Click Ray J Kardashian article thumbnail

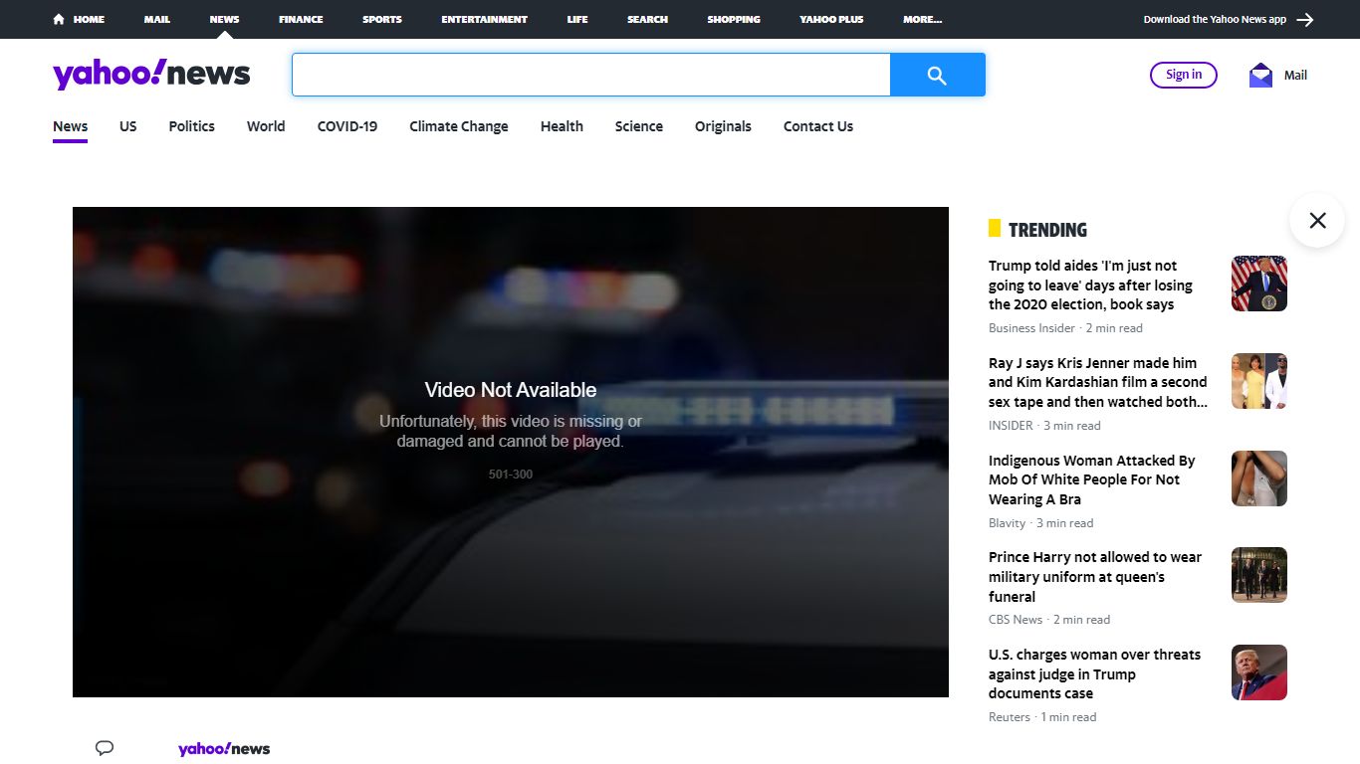pyautogui.click(x=1259, y=381)
